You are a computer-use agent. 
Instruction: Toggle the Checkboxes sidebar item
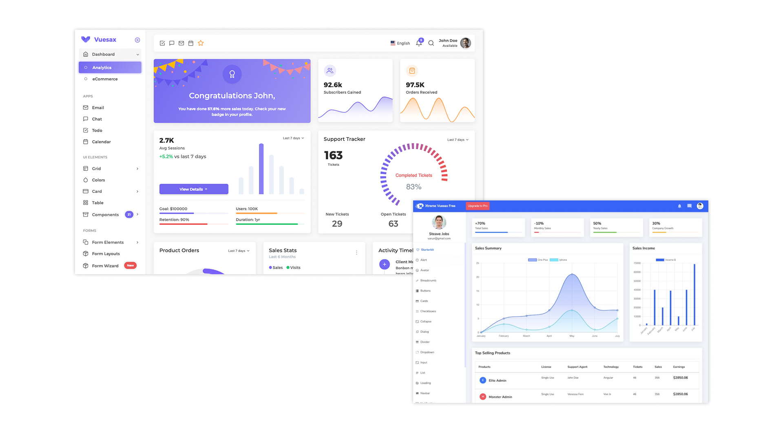click(428, 311)
